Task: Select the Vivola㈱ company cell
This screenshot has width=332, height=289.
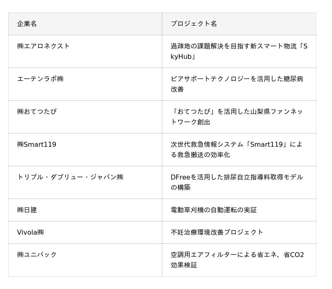Action: tap(30, 232)
